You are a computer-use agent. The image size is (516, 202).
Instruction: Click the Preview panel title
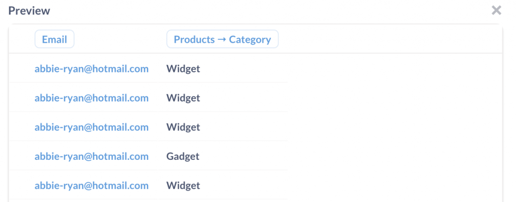coord(29,11)
